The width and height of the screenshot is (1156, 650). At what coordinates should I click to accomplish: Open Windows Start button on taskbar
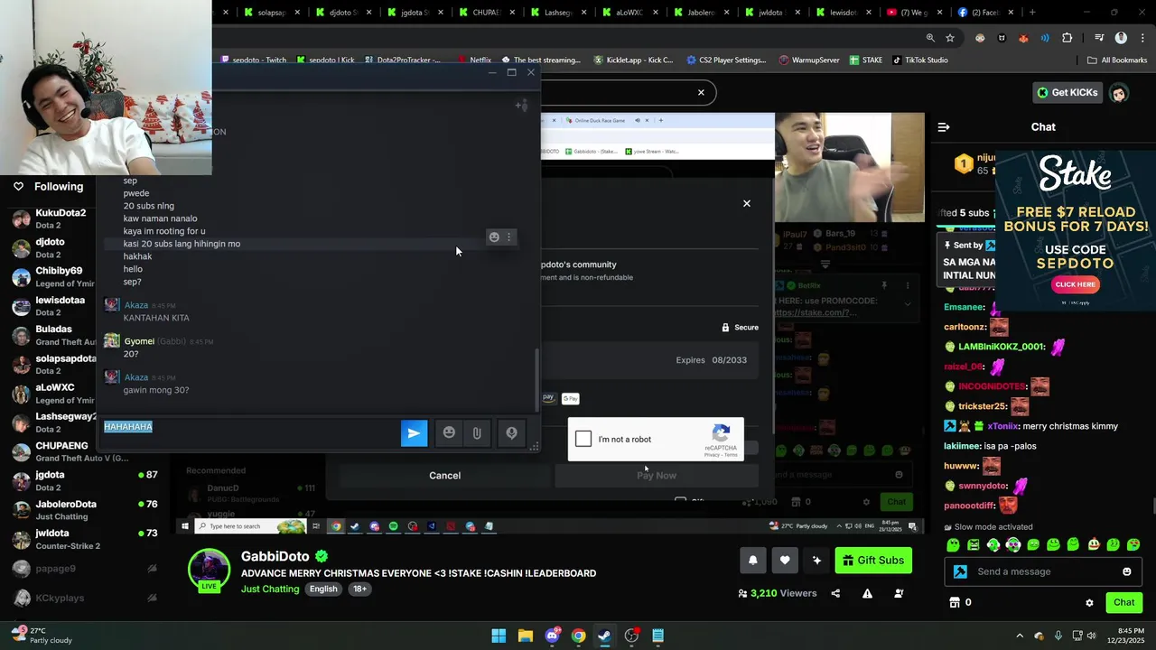tap(499, 636)
